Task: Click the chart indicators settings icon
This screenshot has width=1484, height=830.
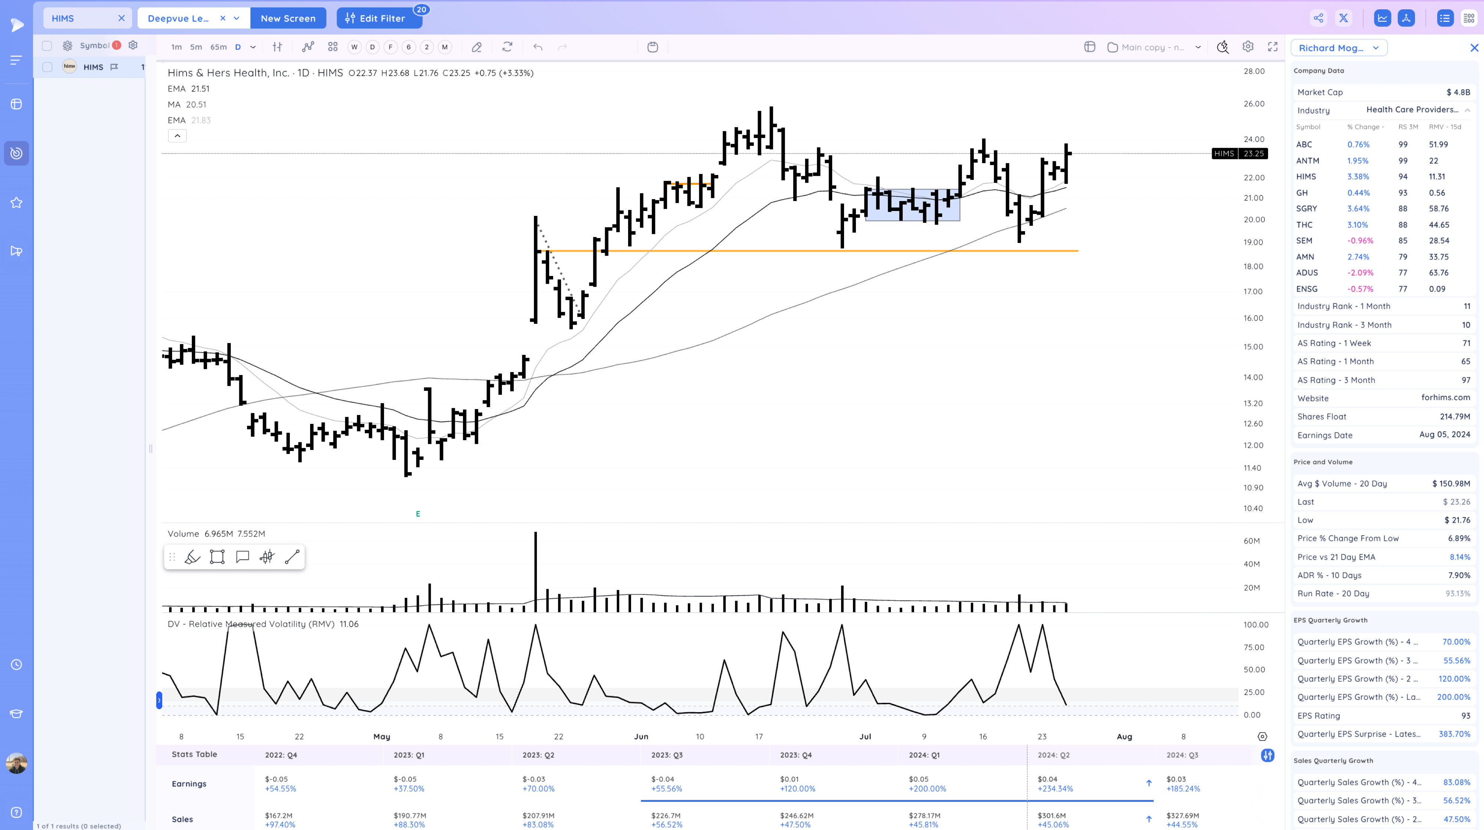Action: point(278,47)
